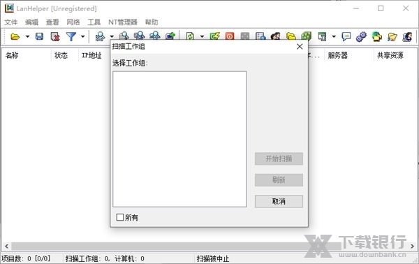This screenshot has width=419, height=264.
Task: Click the green refresh page icon
Action: click(190, 36)
